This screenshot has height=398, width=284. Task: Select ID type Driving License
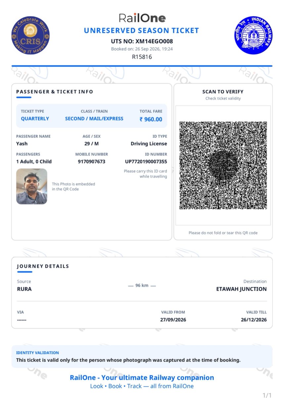pyautogui.click(x=149, y=144)
